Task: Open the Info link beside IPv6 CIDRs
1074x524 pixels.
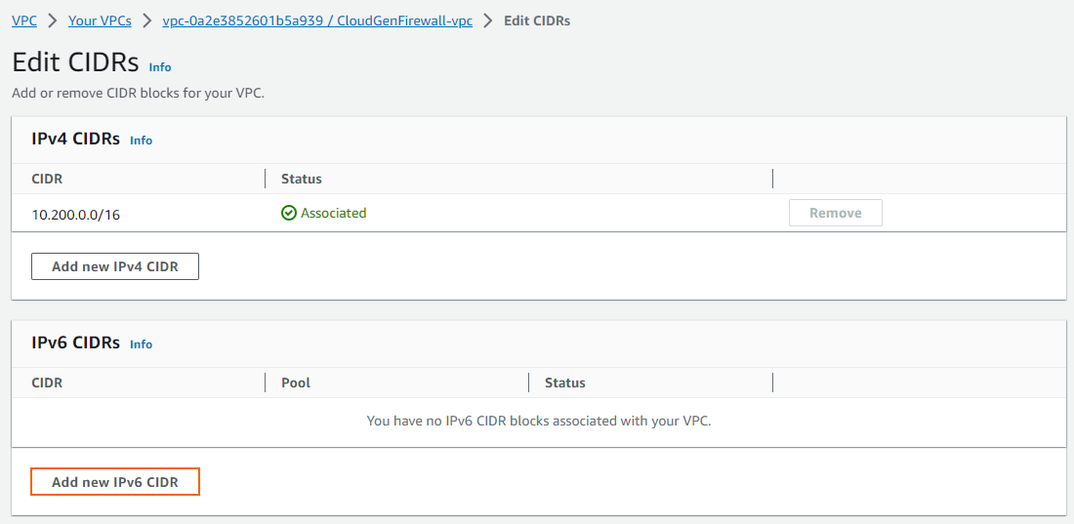Action: point(142,344)
